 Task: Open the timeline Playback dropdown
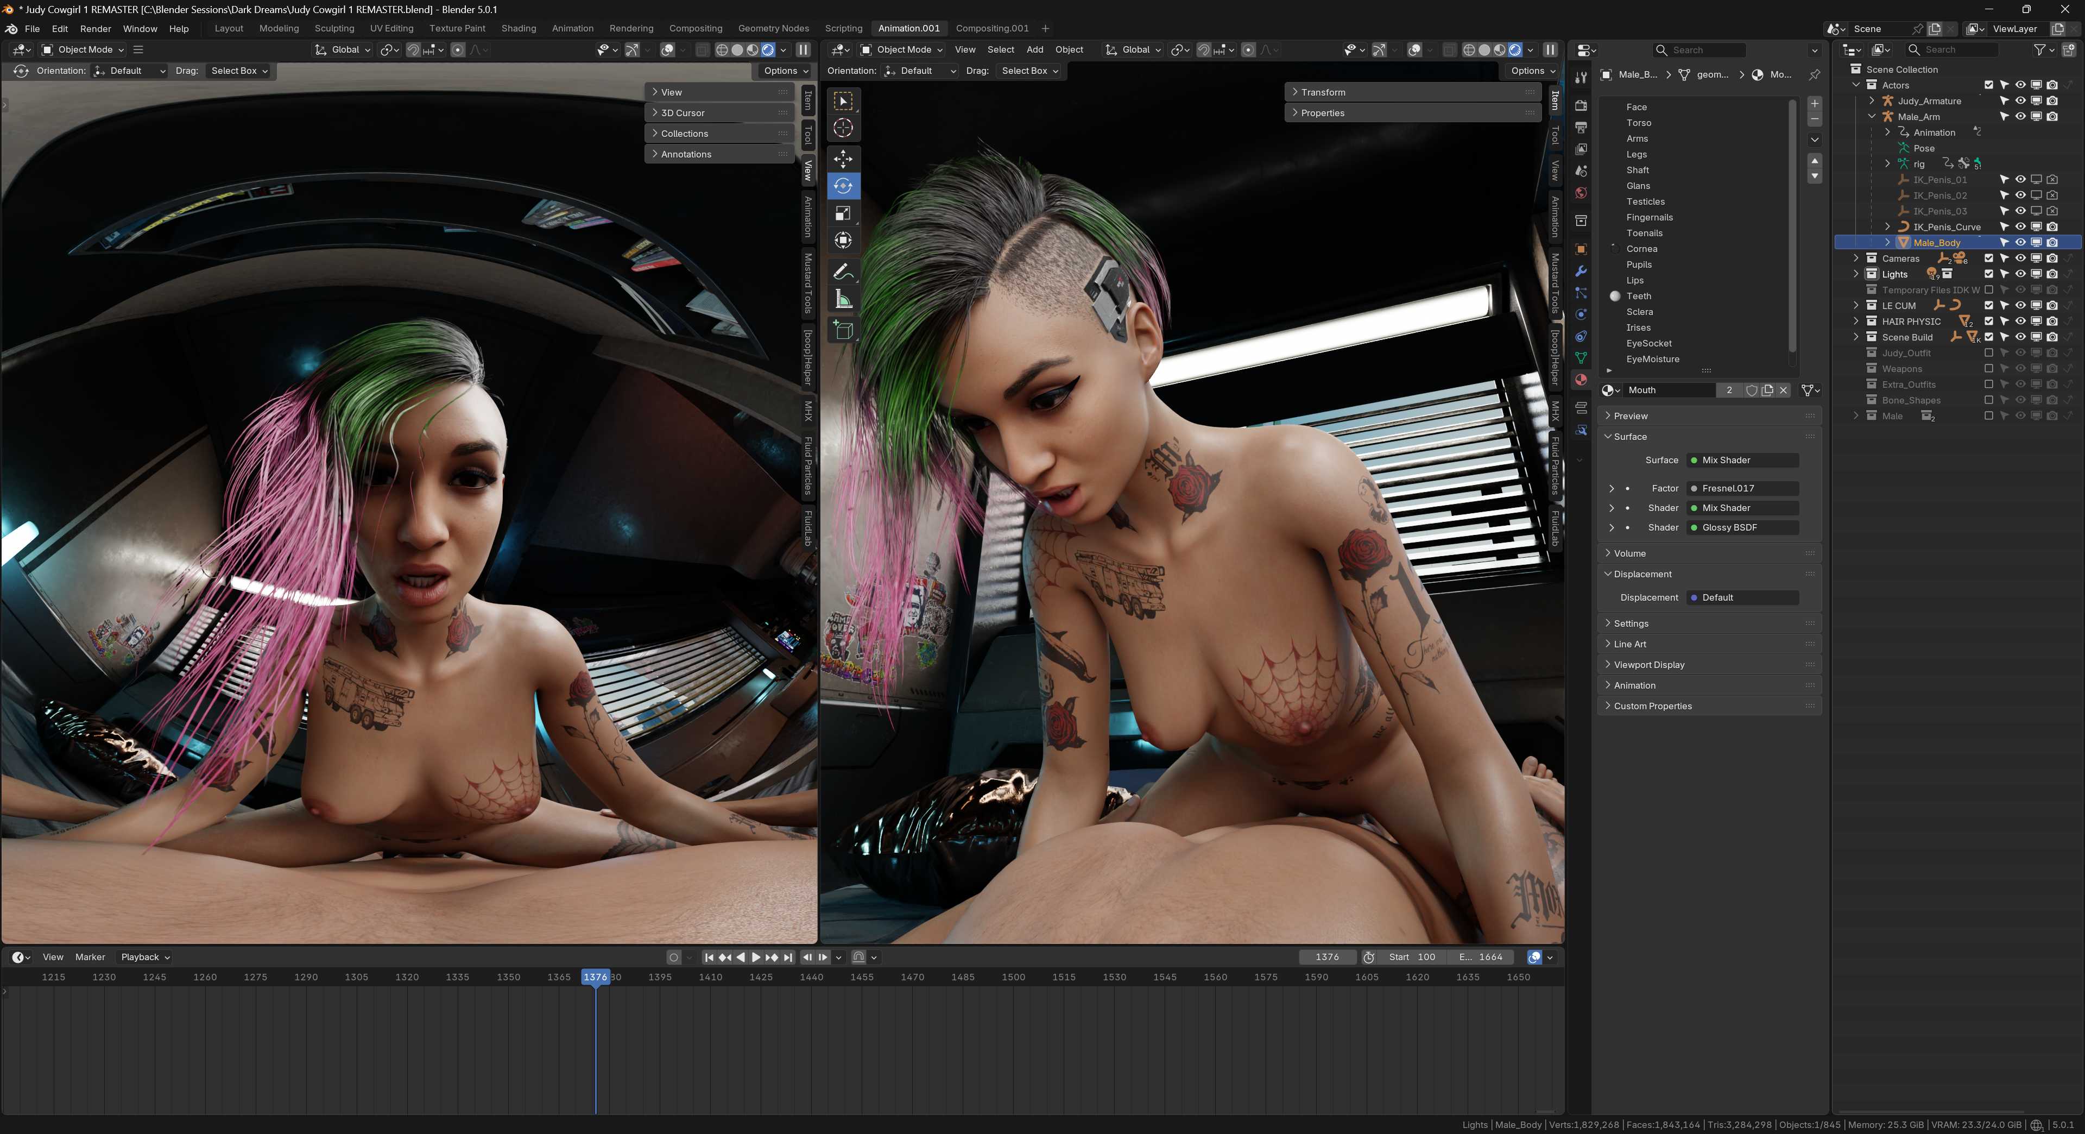[145, 957]
